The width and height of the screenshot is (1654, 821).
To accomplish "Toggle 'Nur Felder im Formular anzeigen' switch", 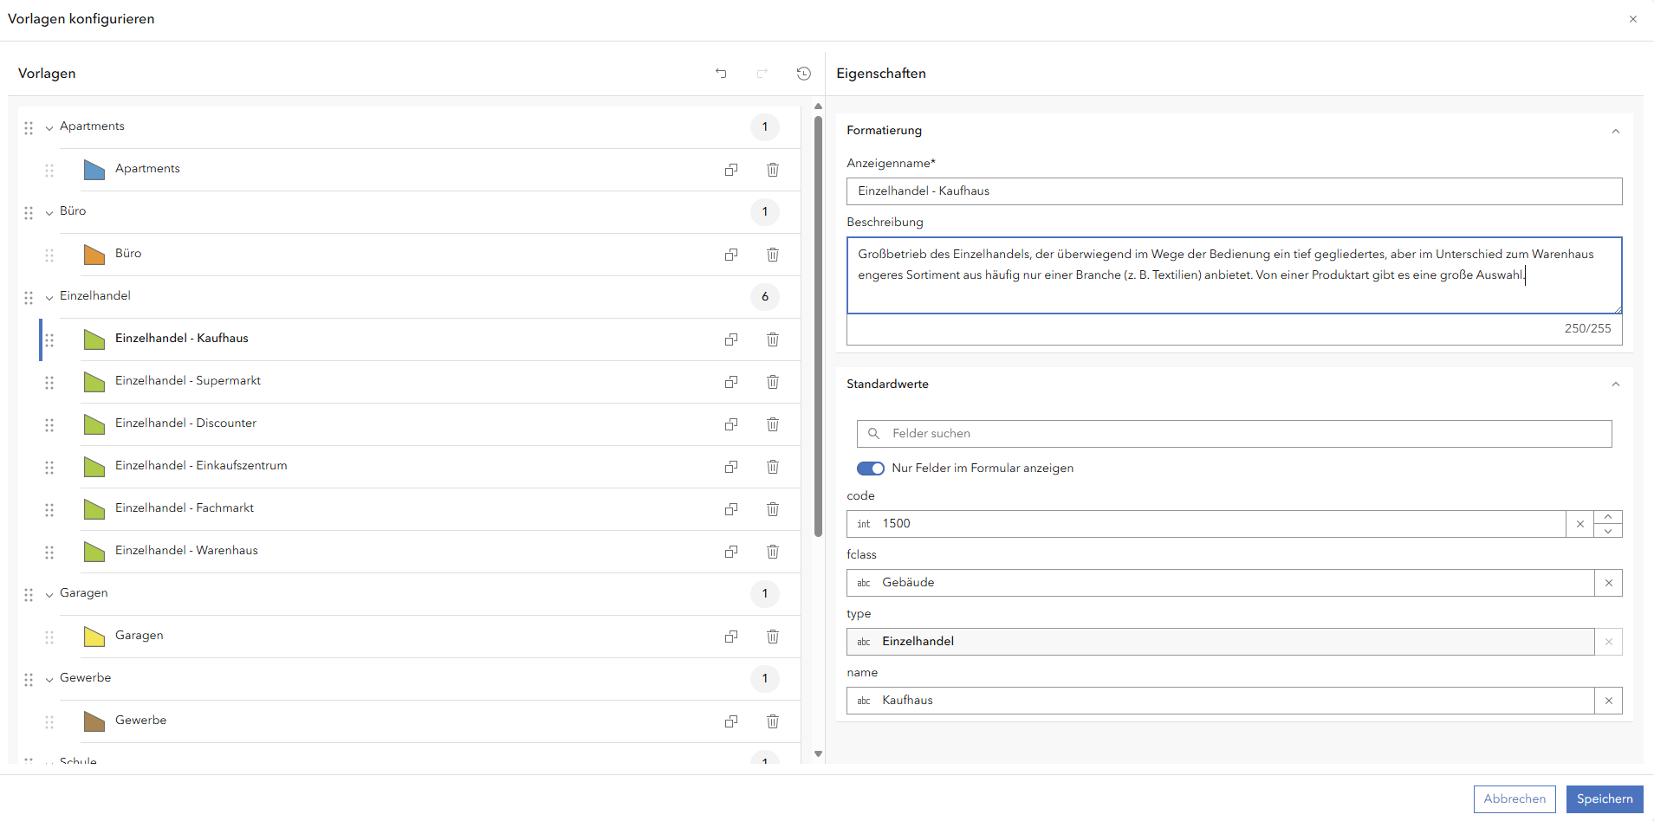I will pyautogui.click(x=871, y=469).
